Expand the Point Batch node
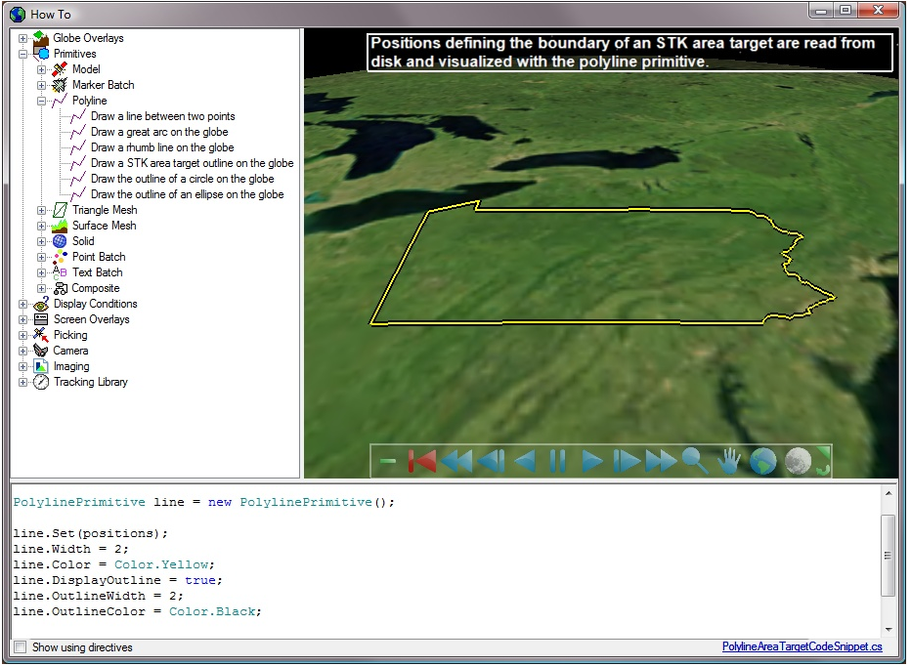Screen dimensions: 911x666 click(41, 257)
